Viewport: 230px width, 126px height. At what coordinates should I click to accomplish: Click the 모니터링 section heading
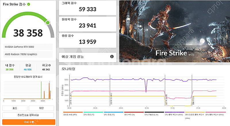tap(68, 69)
